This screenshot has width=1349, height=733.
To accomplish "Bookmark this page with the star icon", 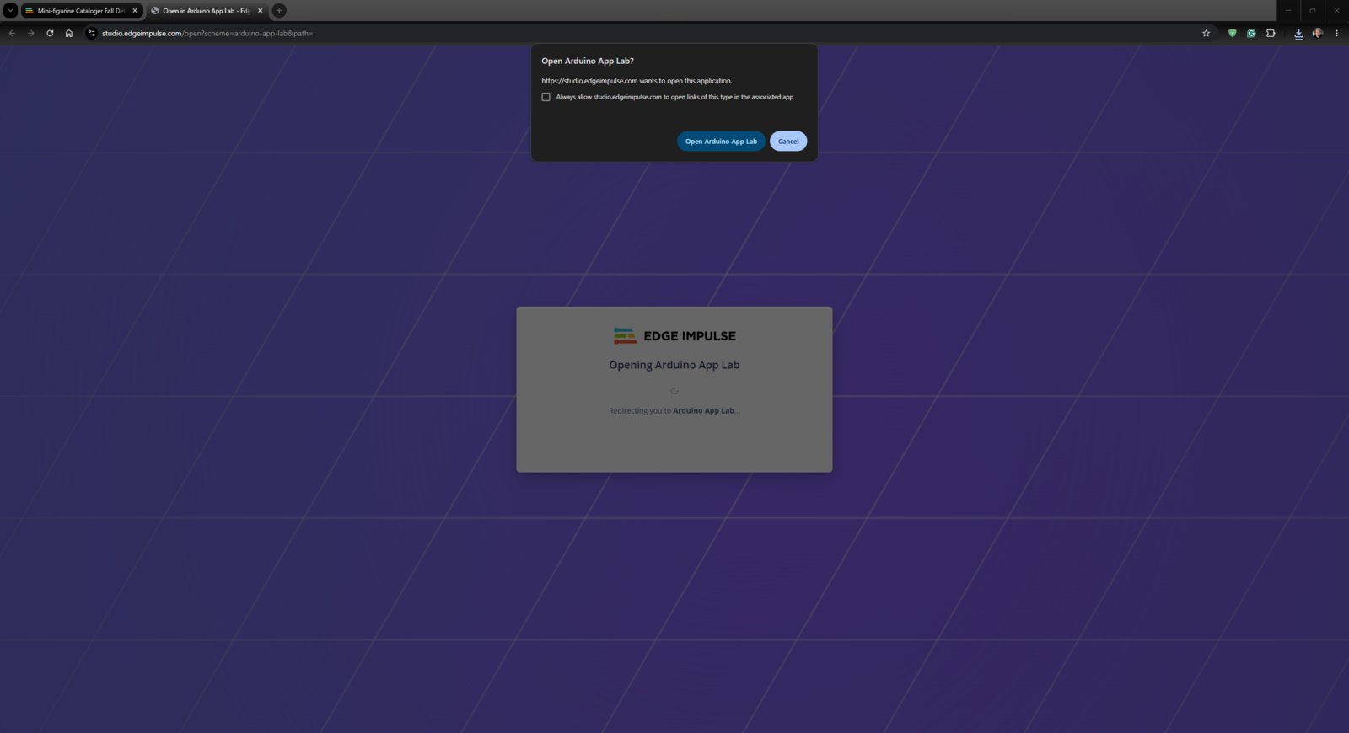I will coord(1206,34).
